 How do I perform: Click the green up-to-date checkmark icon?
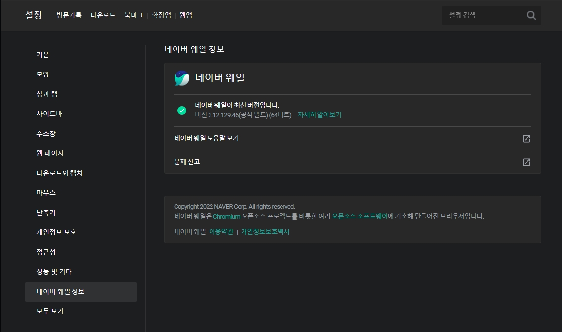pyautogui.click(x=182, y=111)
